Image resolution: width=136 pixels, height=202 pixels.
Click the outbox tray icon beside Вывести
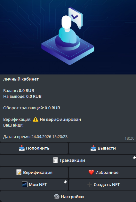pyautogui.click(x=93, y=148)
